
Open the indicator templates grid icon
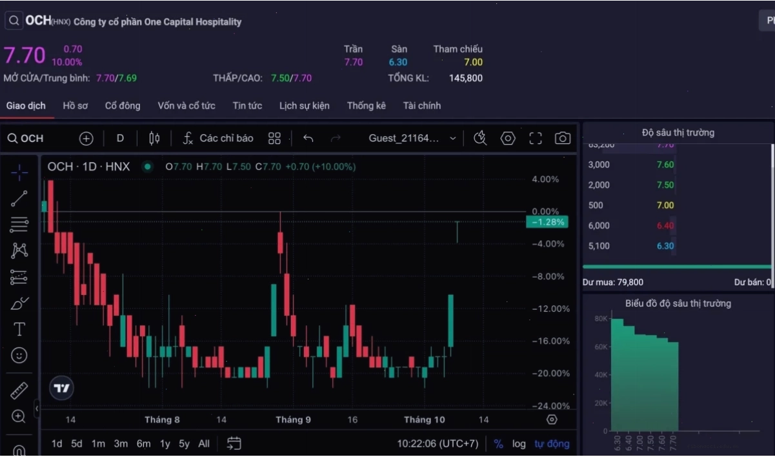[275, 138]
